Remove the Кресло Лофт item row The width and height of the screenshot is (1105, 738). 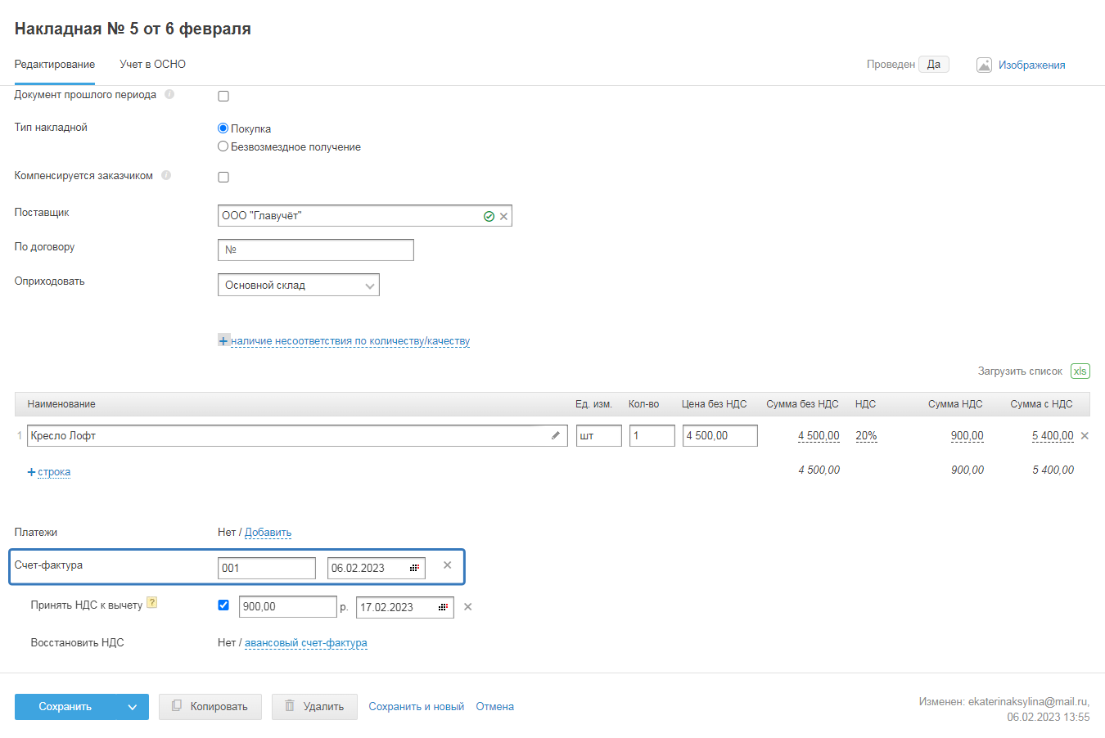[1085, 436]
